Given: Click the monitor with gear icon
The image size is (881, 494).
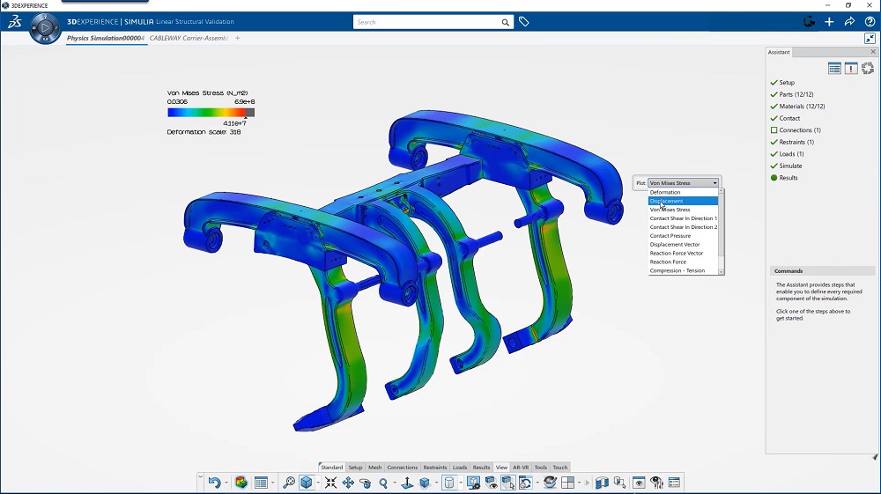Looking at the screenshot, I should pos(474,483).
